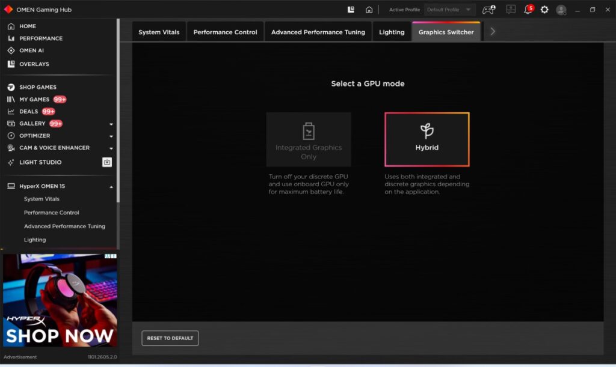Click the monitor display icon in title bar

pos(511,9)
